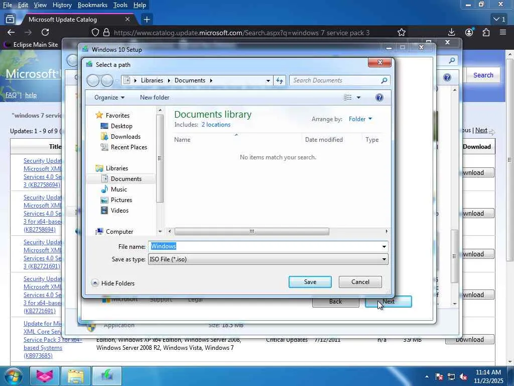This screenshot has height=386, width=514.
Task: Click the Save button in Select a path dialog
Action: pos(310,282)
